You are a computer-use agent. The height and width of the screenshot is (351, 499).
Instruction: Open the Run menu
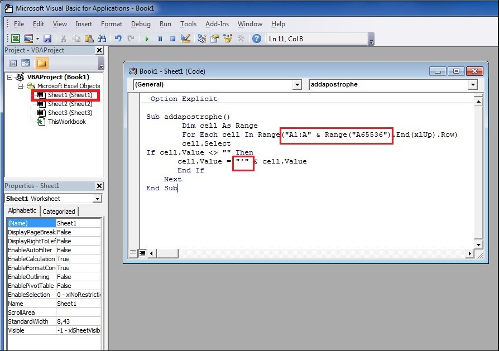pyautogui.click(x=165, y=24)
